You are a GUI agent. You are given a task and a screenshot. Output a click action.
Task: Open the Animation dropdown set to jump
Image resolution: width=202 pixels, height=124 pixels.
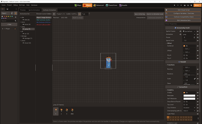[x=189, y=35]
